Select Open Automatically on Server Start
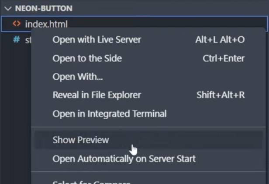269x184 pixels. coord(124,159)
